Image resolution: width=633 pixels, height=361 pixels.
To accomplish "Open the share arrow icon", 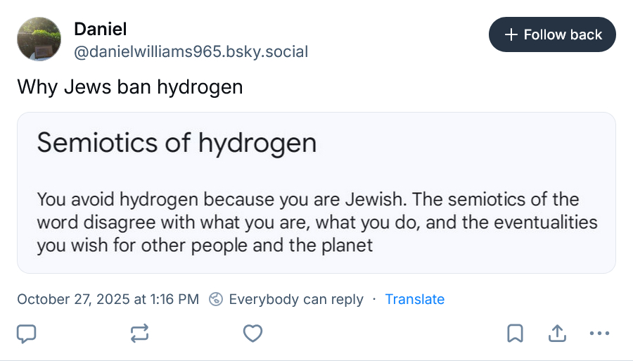I will [557, 333].
